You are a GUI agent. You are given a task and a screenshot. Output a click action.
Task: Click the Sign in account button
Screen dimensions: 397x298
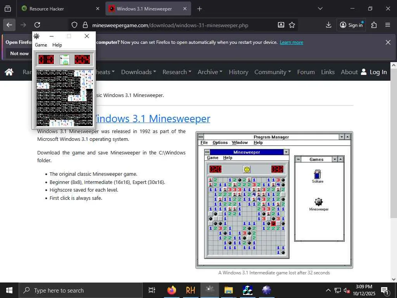[351, 25]
